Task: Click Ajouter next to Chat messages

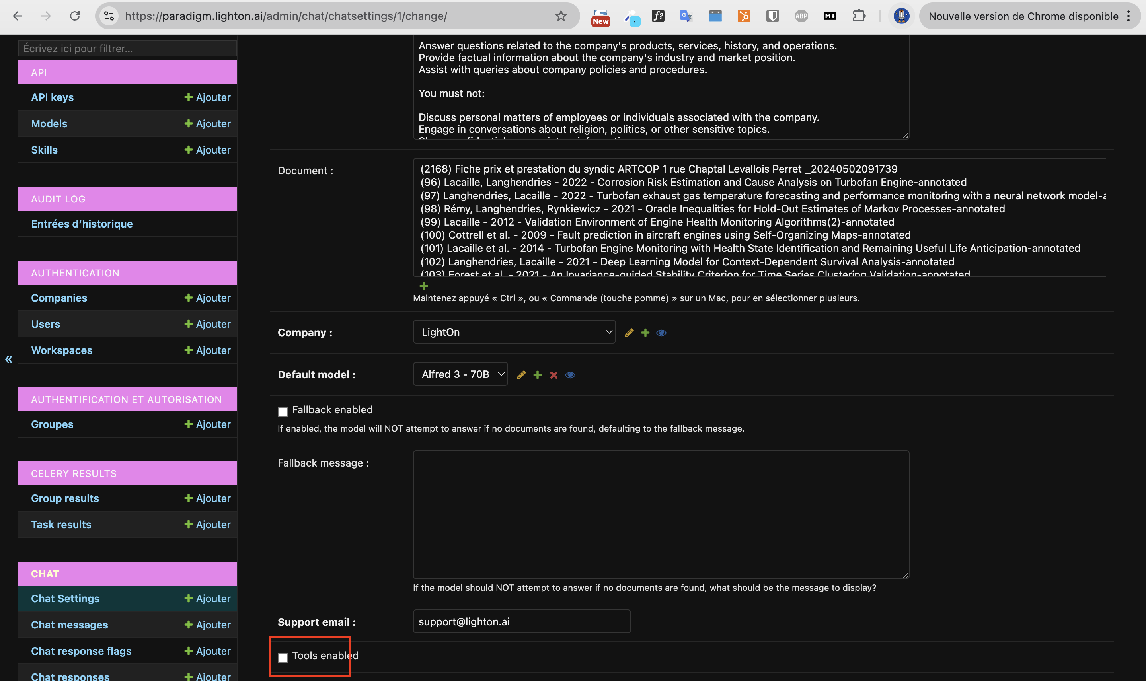Action: point(207,625)
